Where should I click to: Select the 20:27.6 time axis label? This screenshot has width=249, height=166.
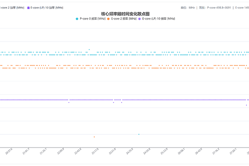pyautogui.click(x=9, y=151)
